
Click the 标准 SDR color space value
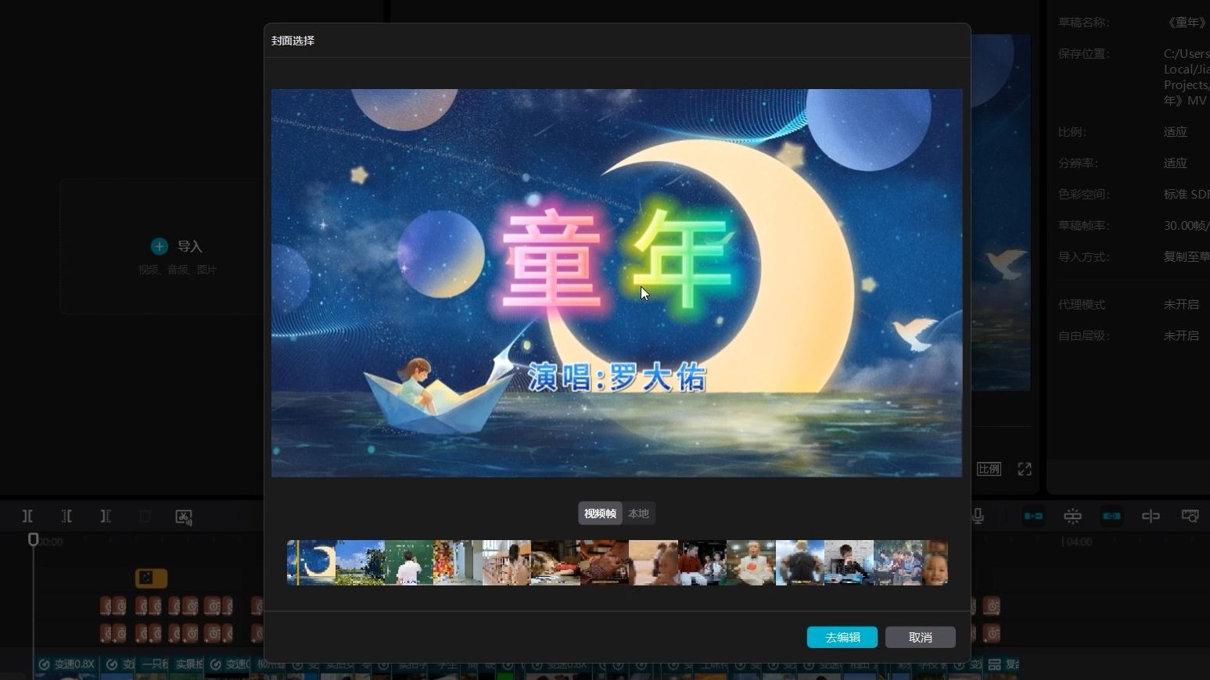[x=1187, y=195]
